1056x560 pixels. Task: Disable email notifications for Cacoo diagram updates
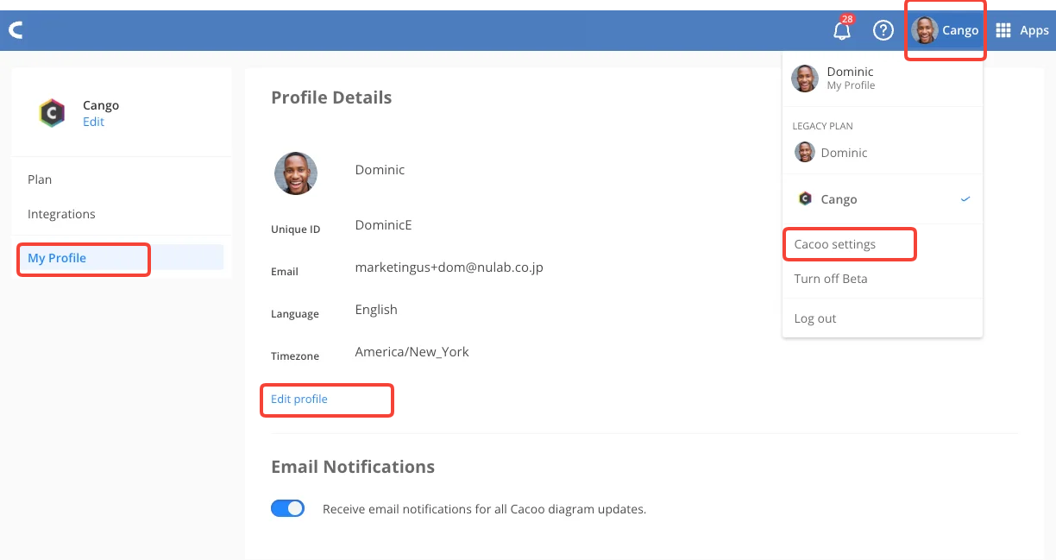point(287,508)
